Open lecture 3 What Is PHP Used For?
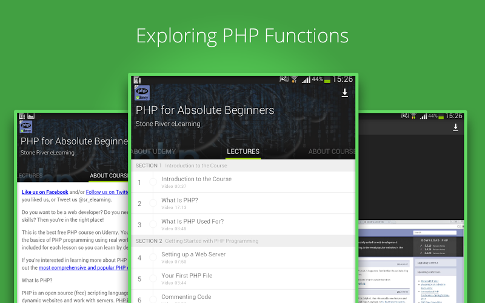Viewport: 485px width, 303px height. click(x=243, y=224)
